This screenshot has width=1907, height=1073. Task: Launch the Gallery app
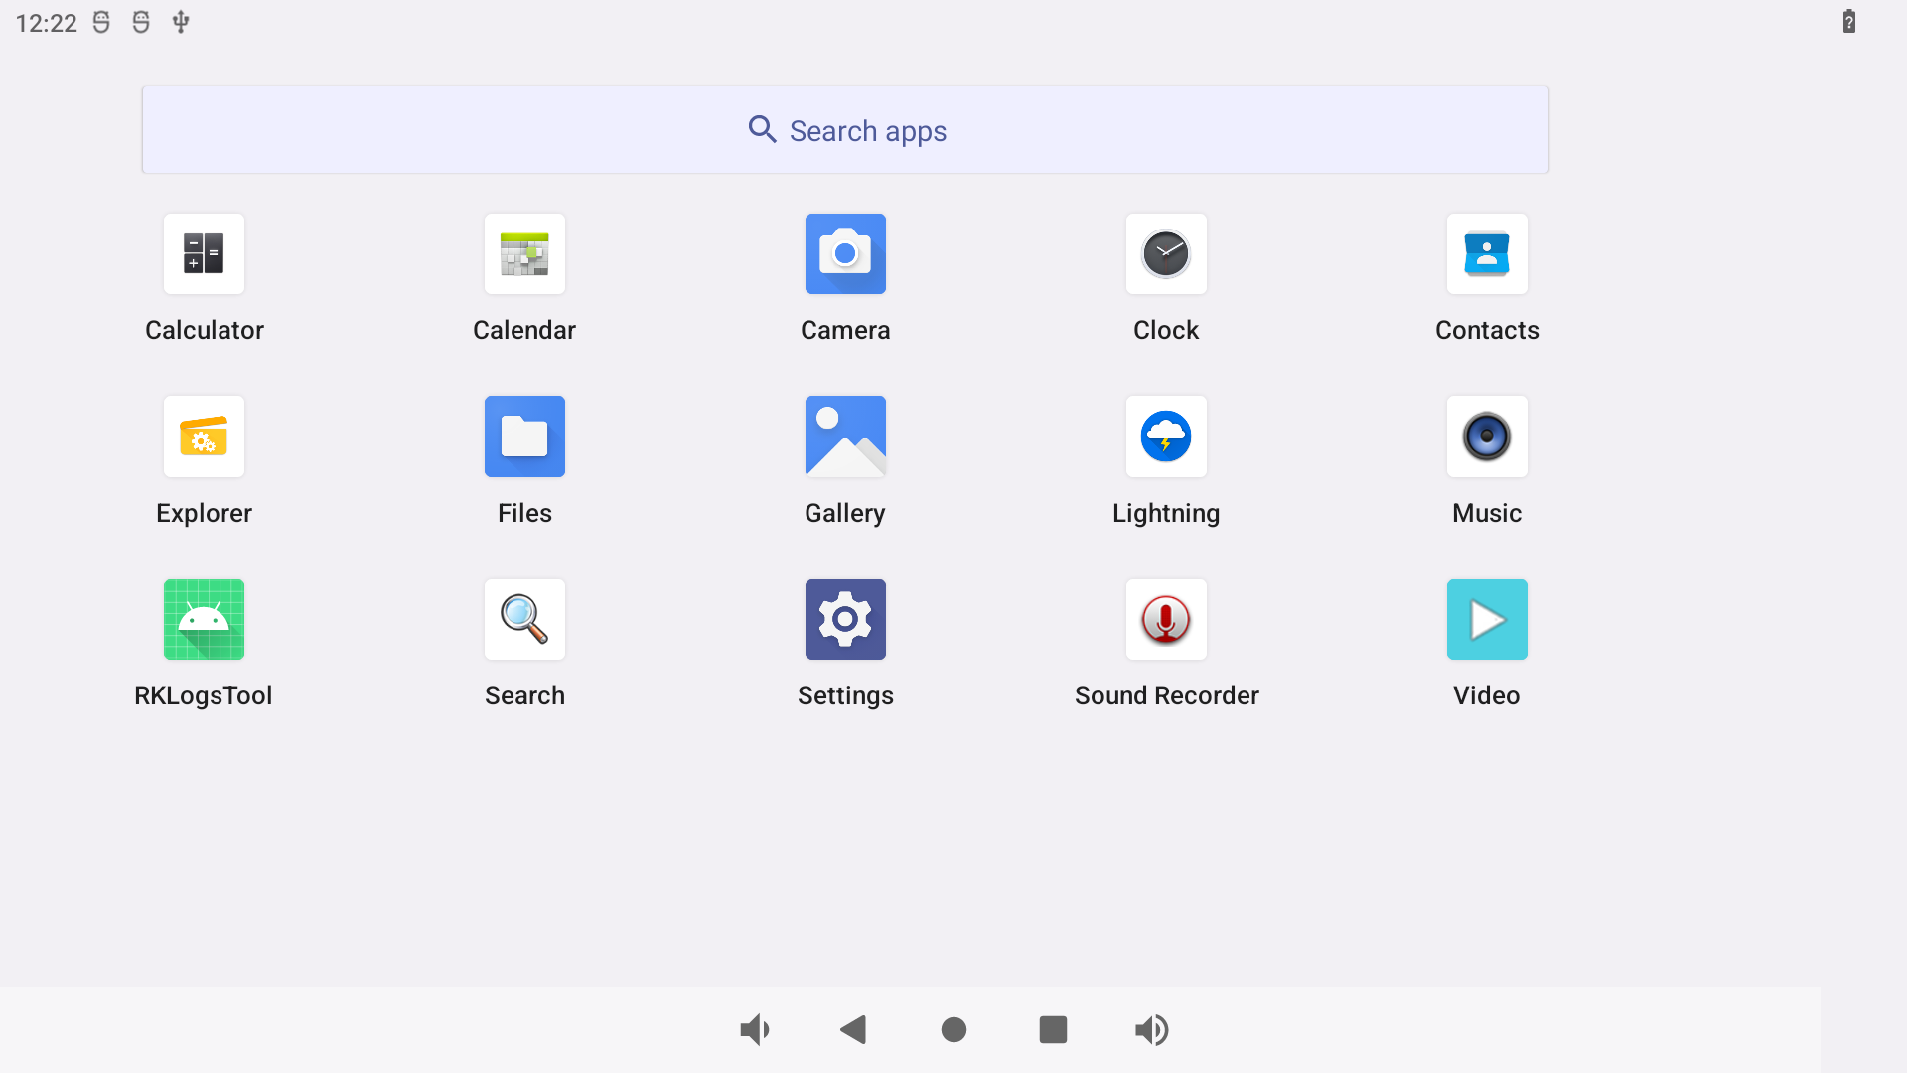[x=845, y=436]
